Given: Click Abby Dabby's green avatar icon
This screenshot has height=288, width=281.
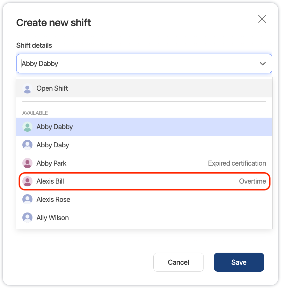Looking at the screenshot, I should (x=27, y=127).
